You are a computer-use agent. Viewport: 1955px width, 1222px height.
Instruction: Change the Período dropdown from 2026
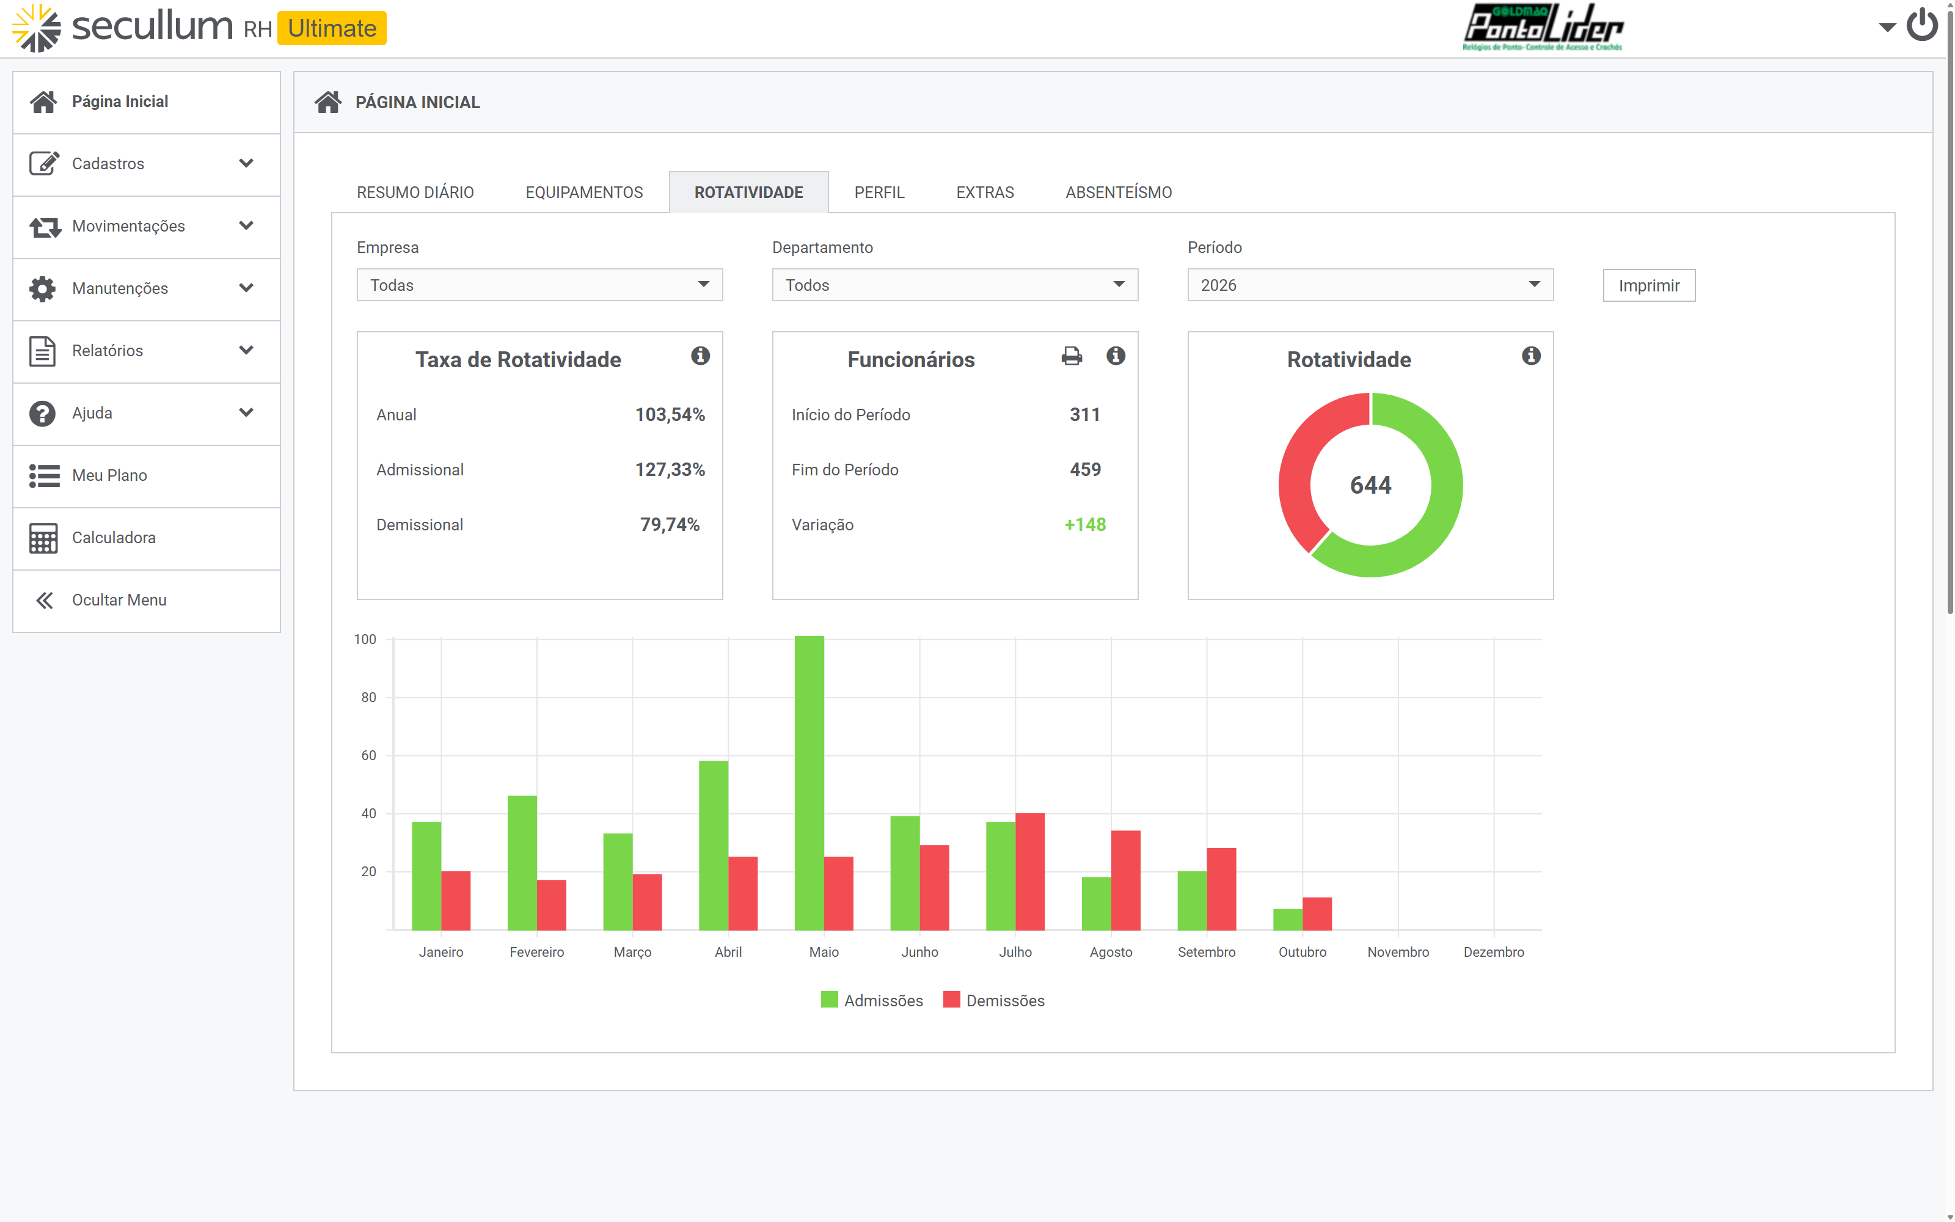pyautogui.click(x=1370, y=285)
